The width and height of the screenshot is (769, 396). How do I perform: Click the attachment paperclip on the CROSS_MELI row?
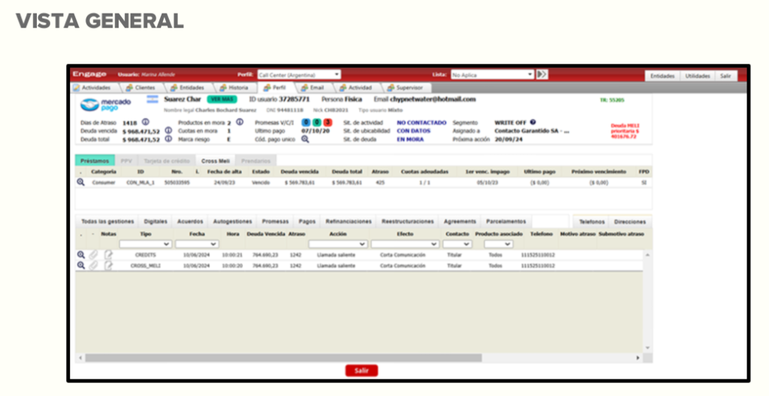click(94, 265)
